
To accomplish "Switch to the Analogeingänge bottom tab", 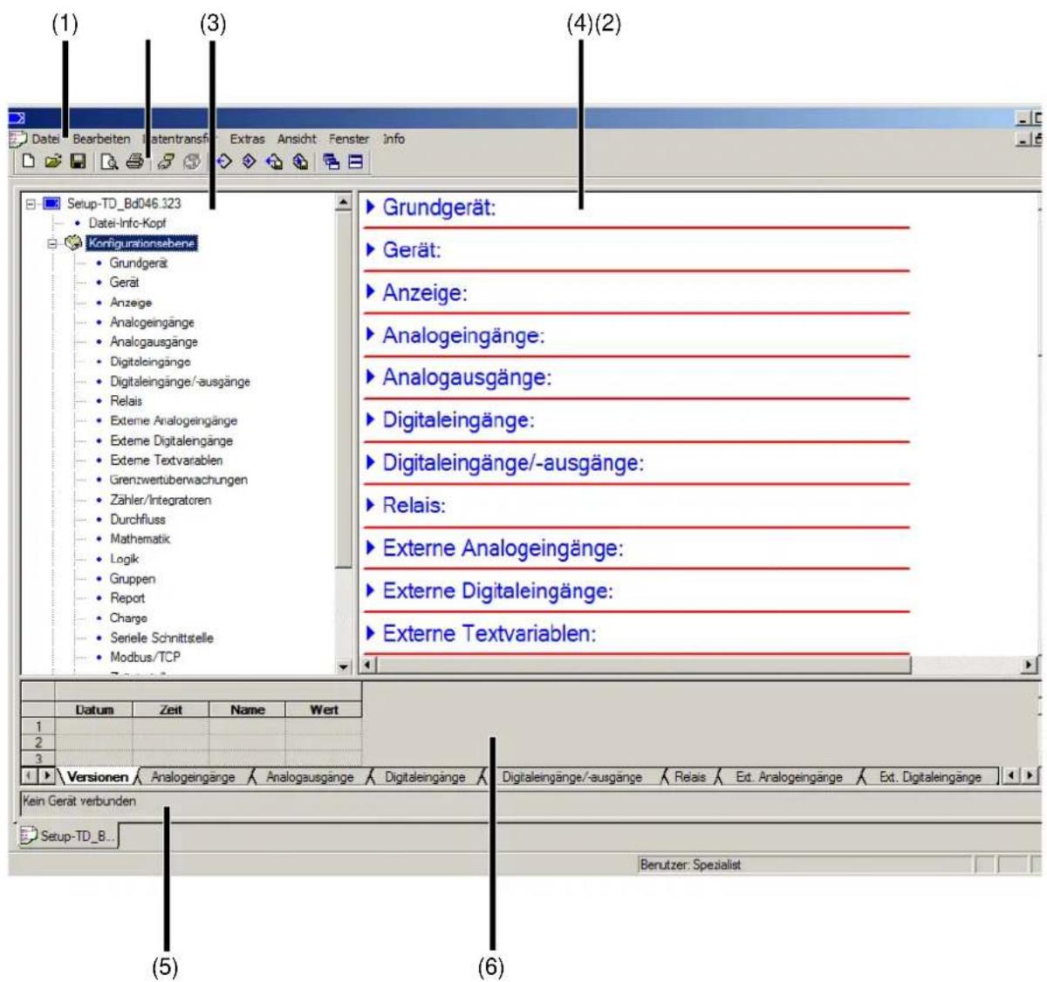I will click(x=193, y=776).
